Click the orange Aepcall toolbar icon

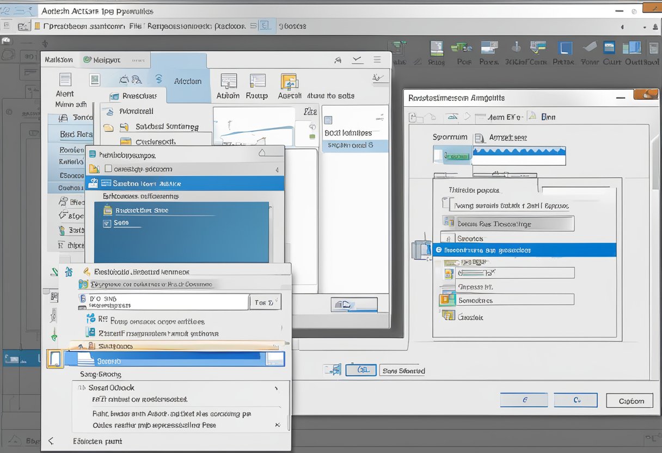click(x=289, y=82)
